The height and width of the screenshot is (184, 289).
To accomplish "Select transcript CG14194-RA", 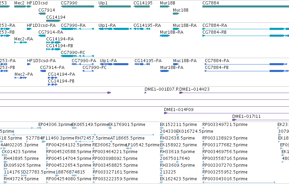I will tap(60, 39).
